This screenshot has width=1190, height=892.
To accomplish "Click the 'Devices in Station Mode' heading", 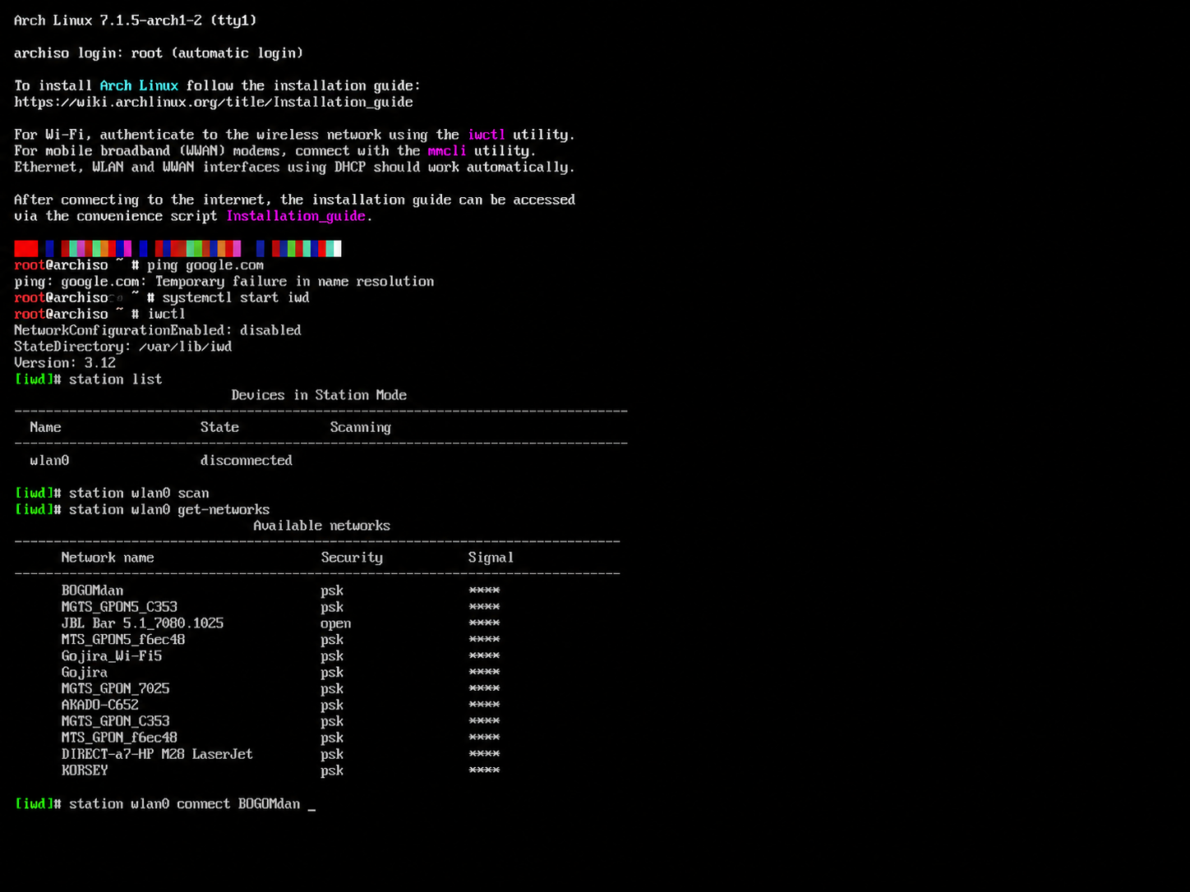I will 319,395.
